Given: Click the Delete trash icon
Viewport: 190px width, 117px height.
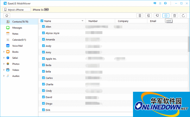Looking at the screenshot, I should tap(174, 15).
